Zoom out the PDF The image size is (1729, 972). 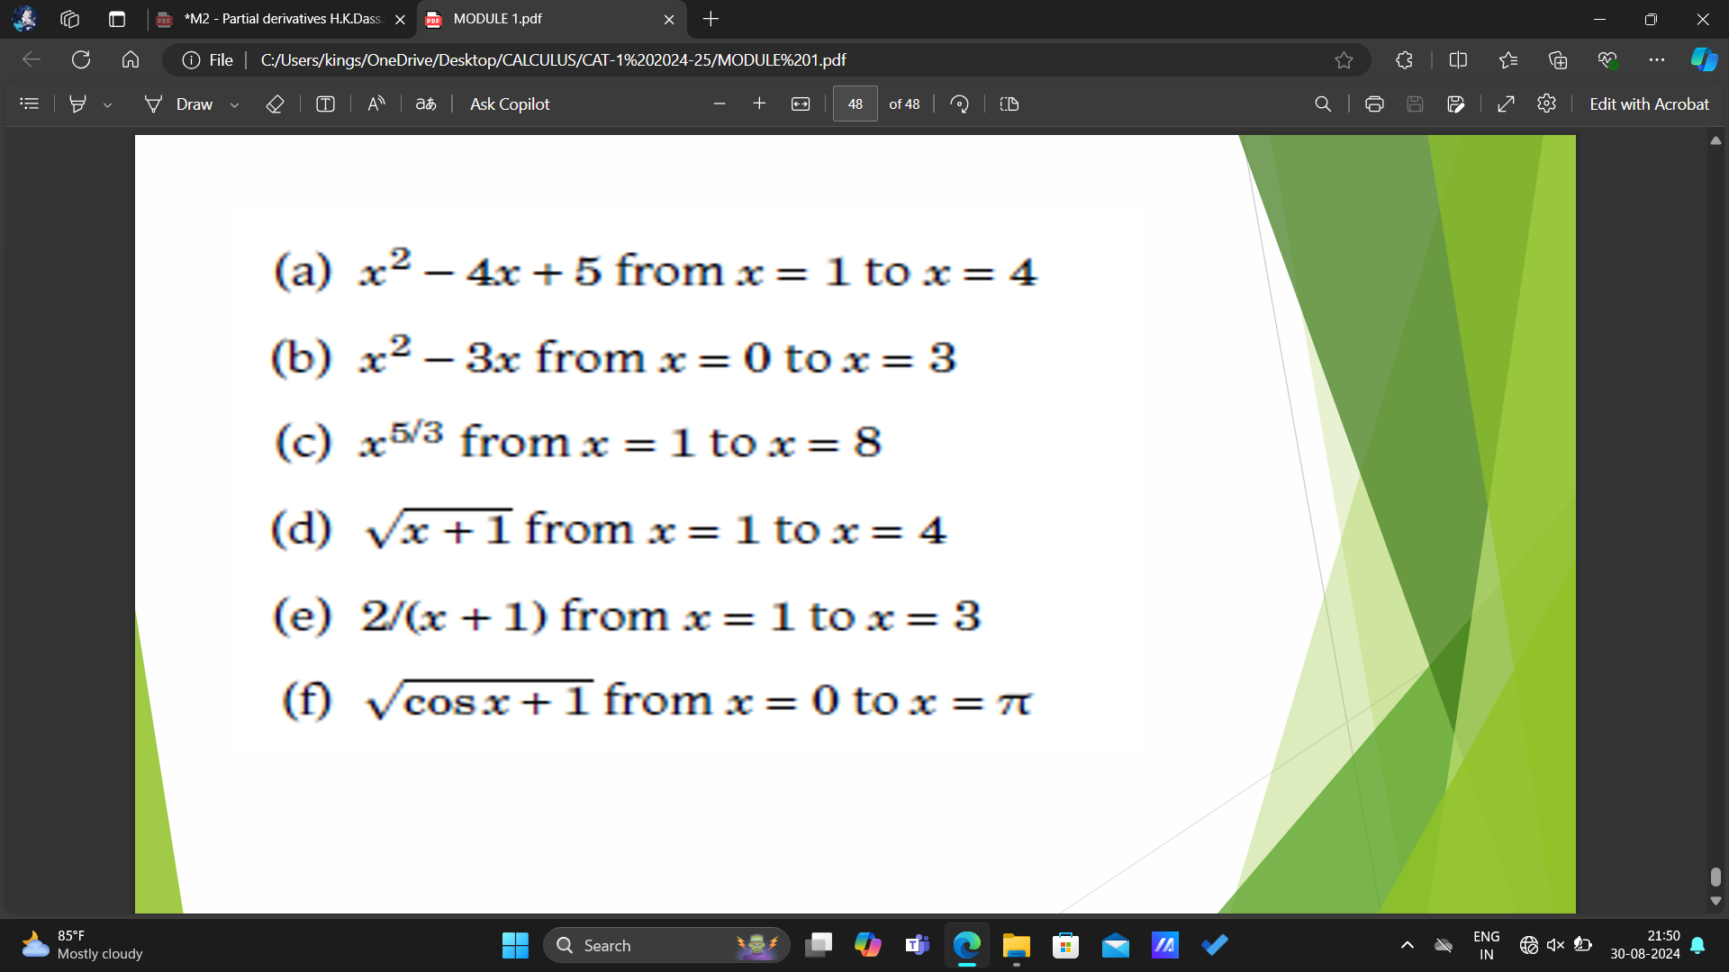coord(719,104)
